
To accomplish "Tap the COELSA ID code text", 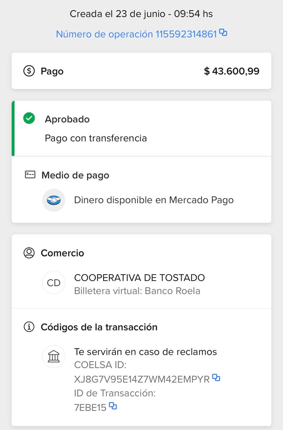I will [142, 379].
